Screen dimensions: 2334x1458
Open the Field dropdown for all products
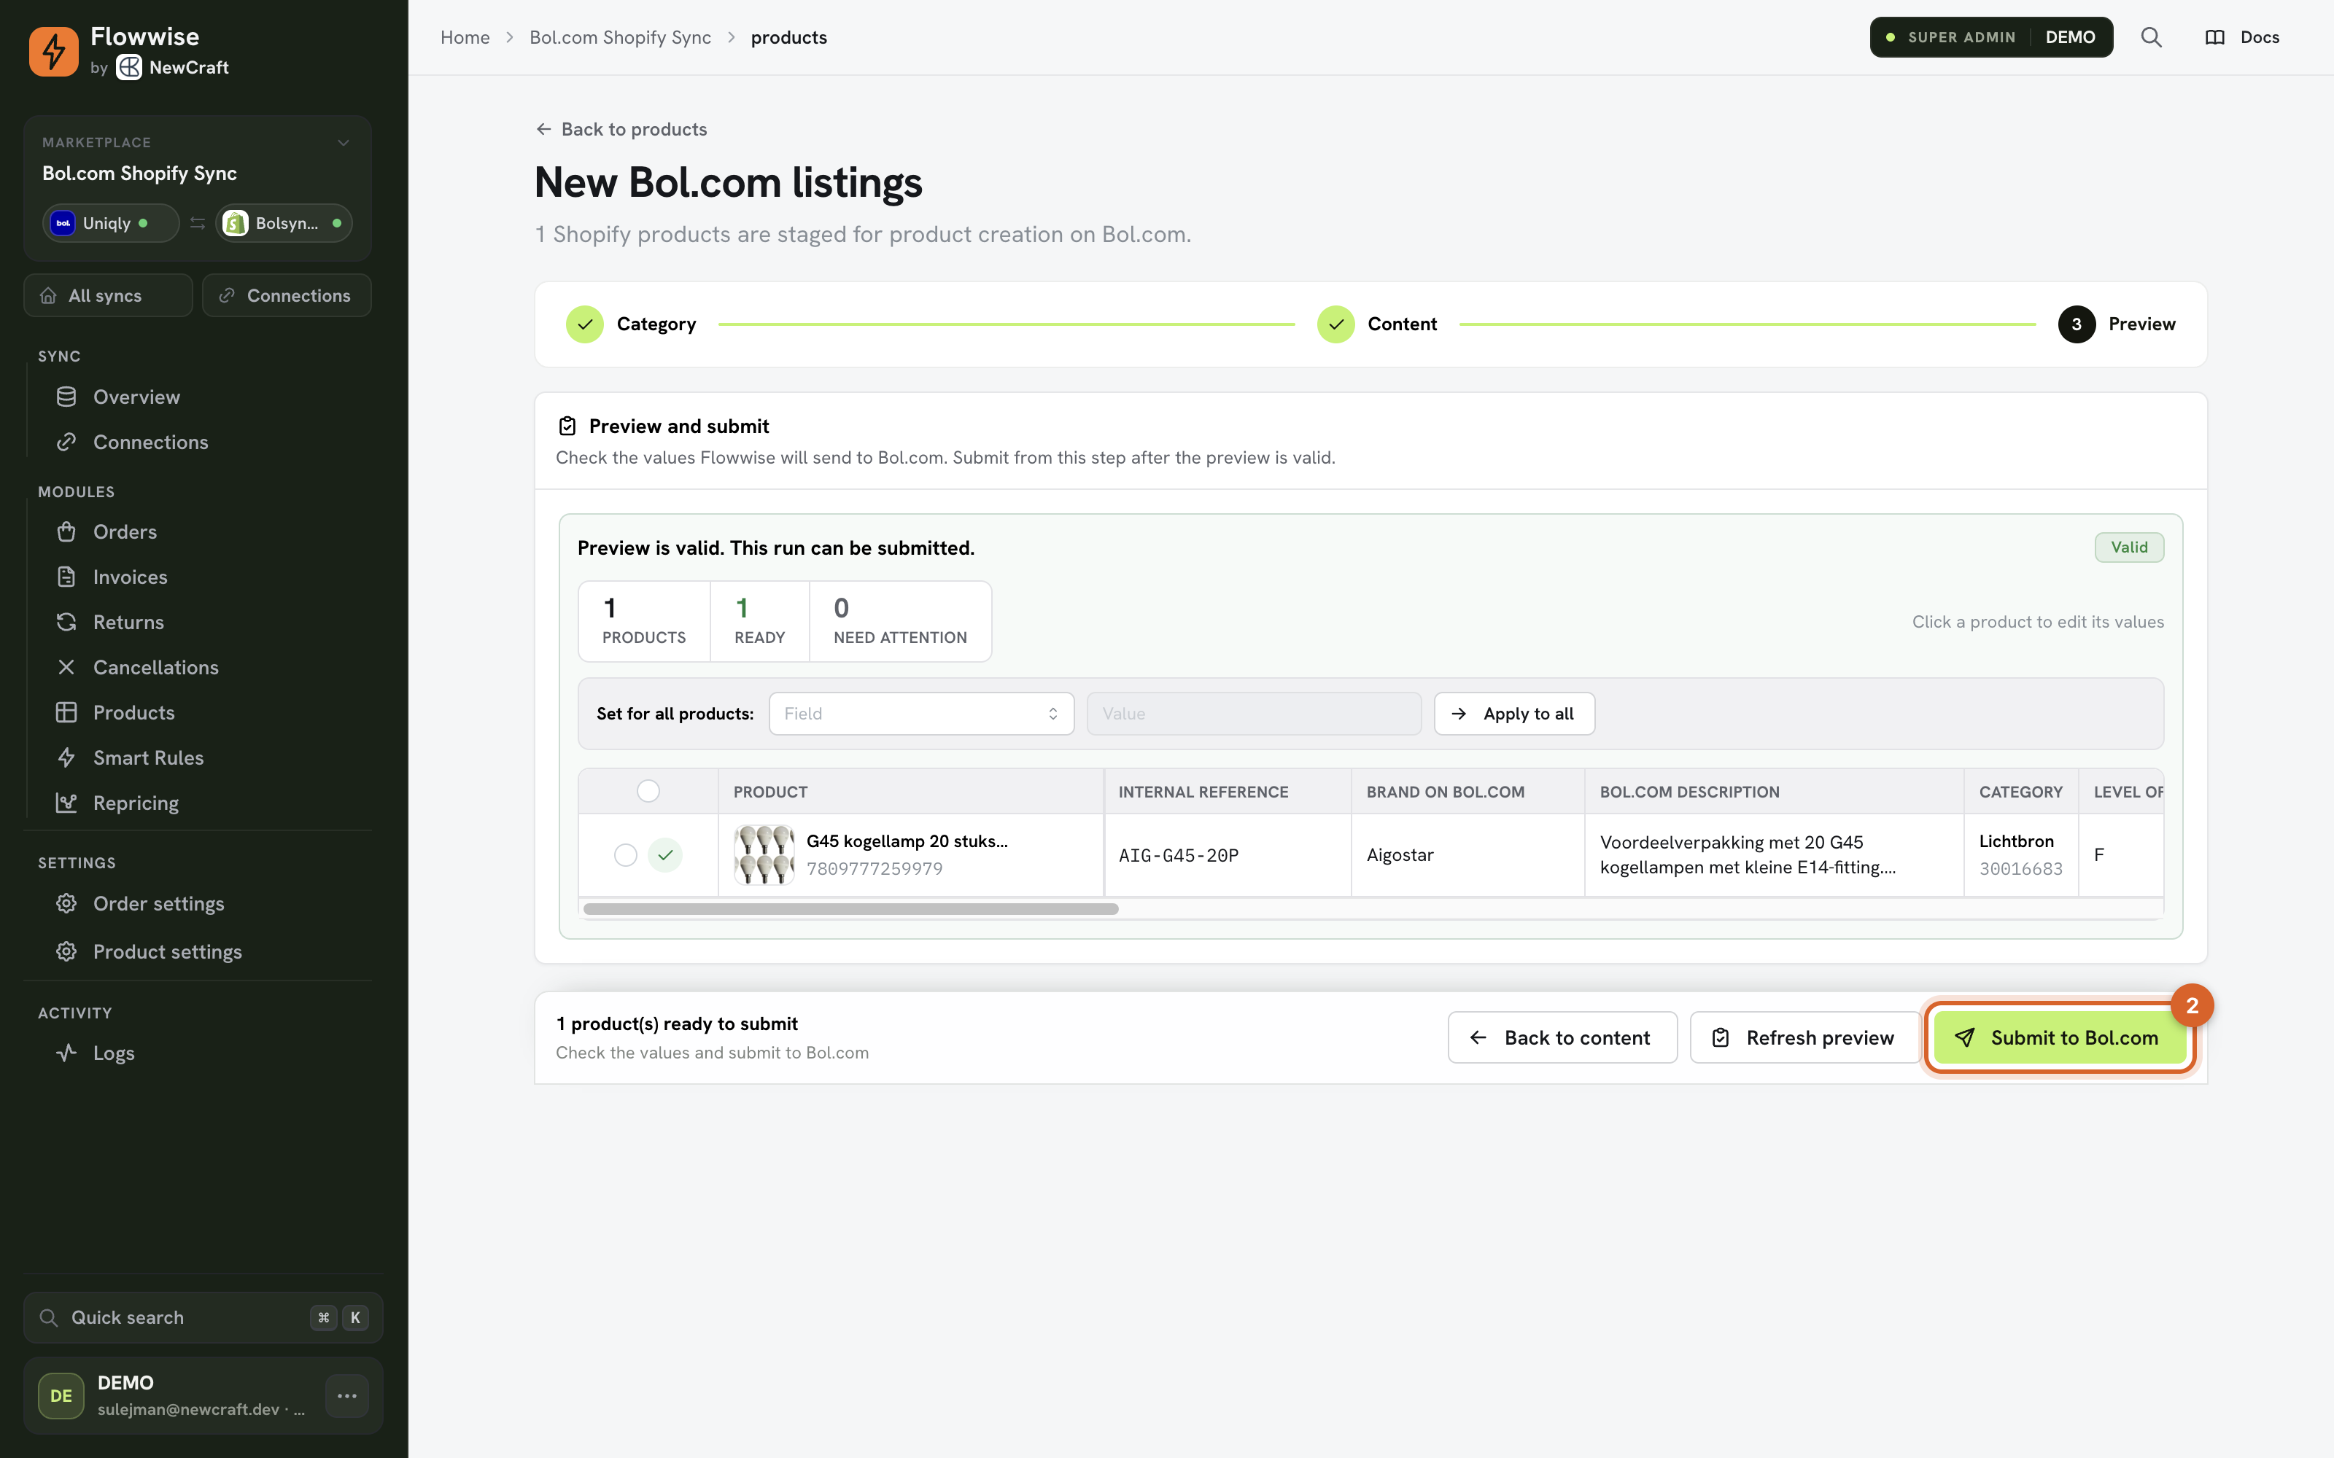coord(921,714)
